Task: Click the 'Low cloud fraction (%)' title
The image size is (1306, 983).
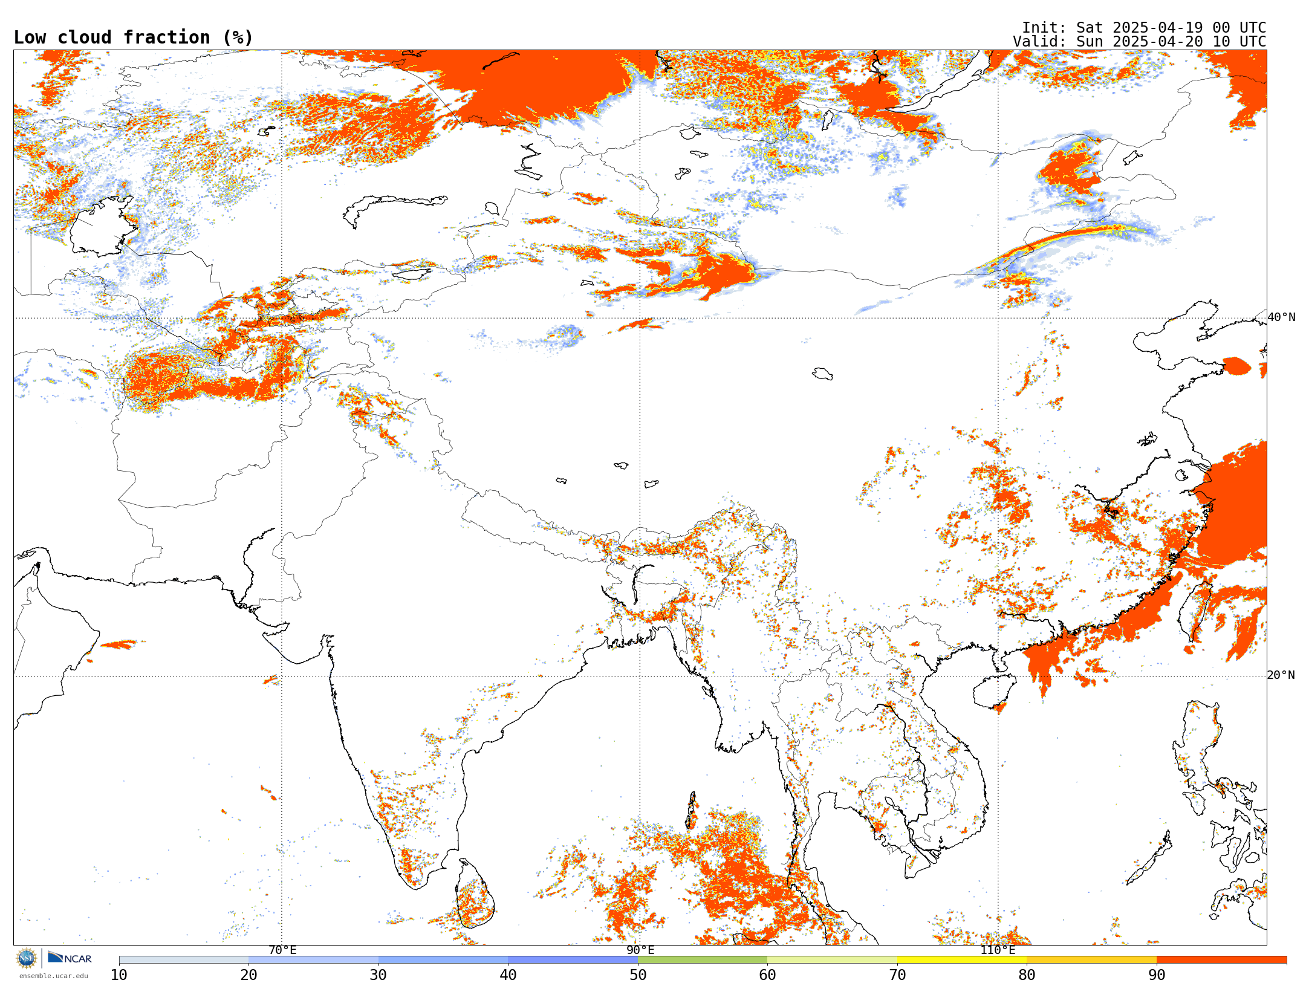Action: point(134,37)
